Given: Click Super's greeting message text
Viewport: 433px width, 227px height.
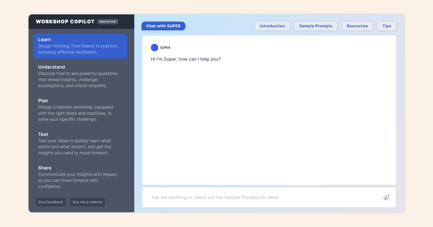Looking at the screenshot, I should click(185, 59).
